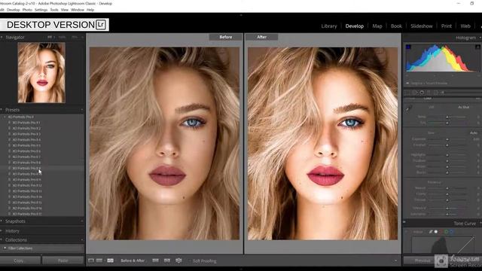This screenshot has height=271, width=482.
Task: Add a new preset with plus icon
Action: coord(82,110)
